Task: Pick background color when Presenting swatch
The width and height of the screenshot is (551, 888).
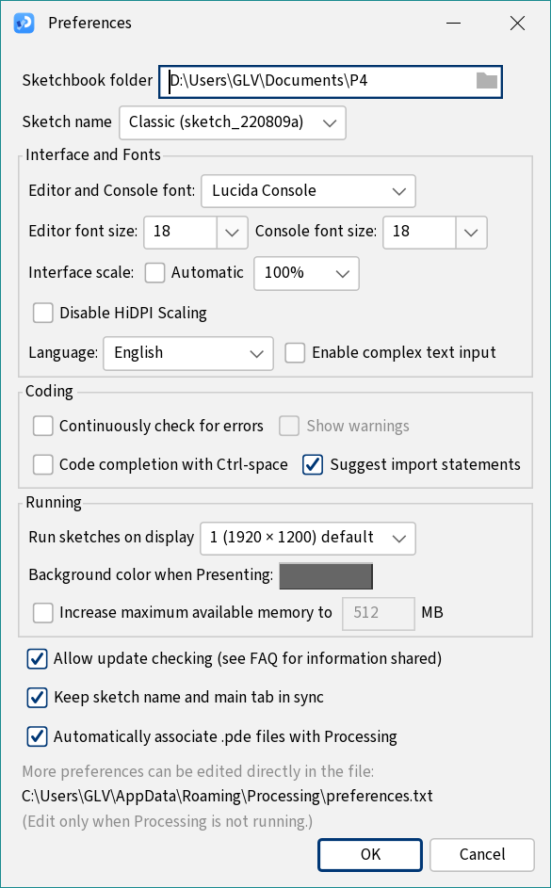Action: tap(326, 576)
